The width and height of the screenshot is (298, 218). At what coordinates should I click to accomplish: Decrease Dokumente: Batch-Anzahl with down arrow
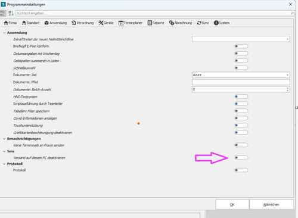tap(287, 91)
